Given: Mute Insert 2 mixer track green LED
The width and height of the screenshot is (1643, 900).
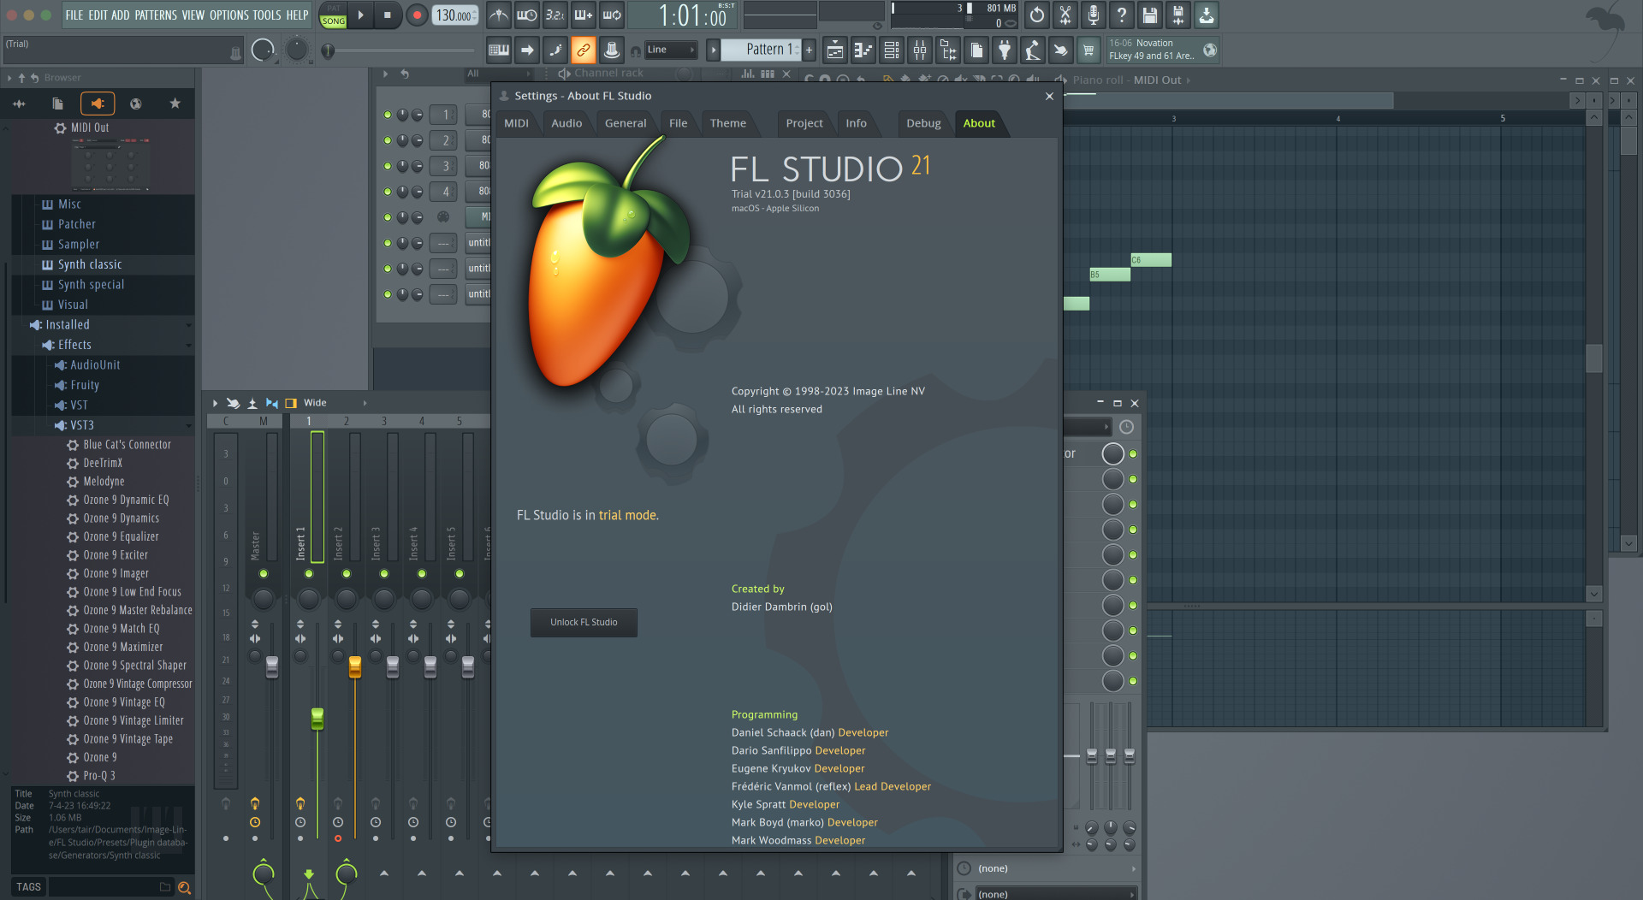Looking at the screenshot, I should tap(347, 573).
